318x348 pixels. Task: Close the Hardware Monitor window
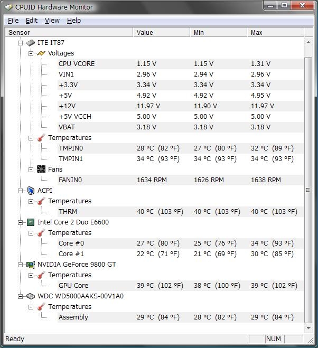point(302,6)
